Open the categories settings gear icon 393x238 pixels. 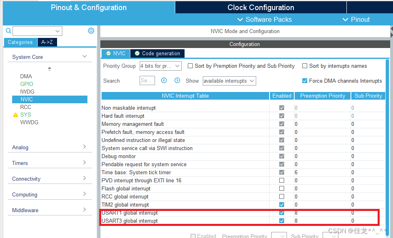(91, 31)
